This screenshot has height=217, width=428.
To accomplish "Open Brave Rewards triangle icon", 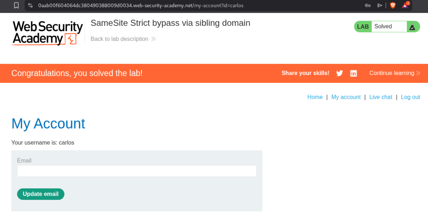I will (x=405, y=5).
